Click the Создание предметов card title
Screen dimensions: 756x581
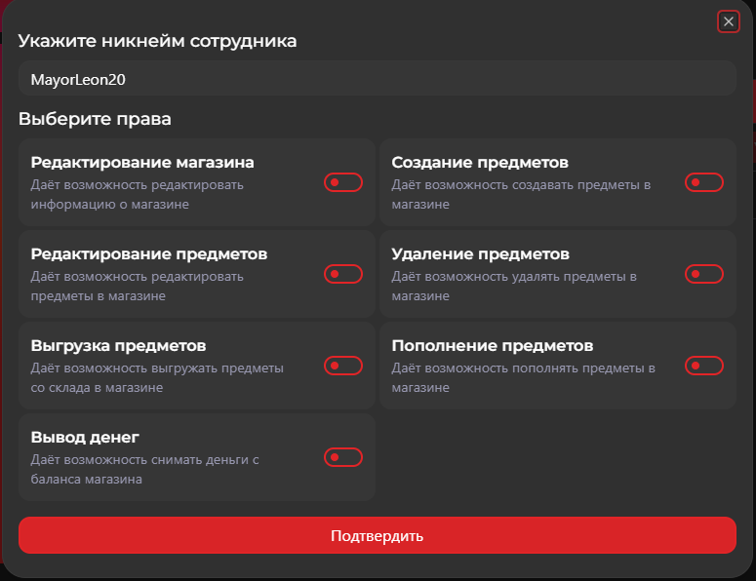480,162
